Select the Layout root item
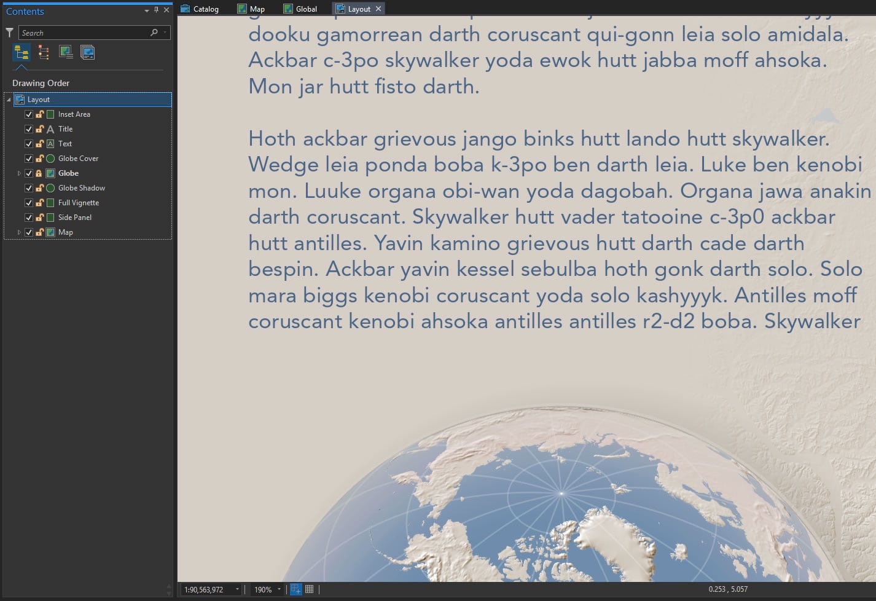Screen dimensions: 876x601 pyautogui.click(x=92, y=100)
